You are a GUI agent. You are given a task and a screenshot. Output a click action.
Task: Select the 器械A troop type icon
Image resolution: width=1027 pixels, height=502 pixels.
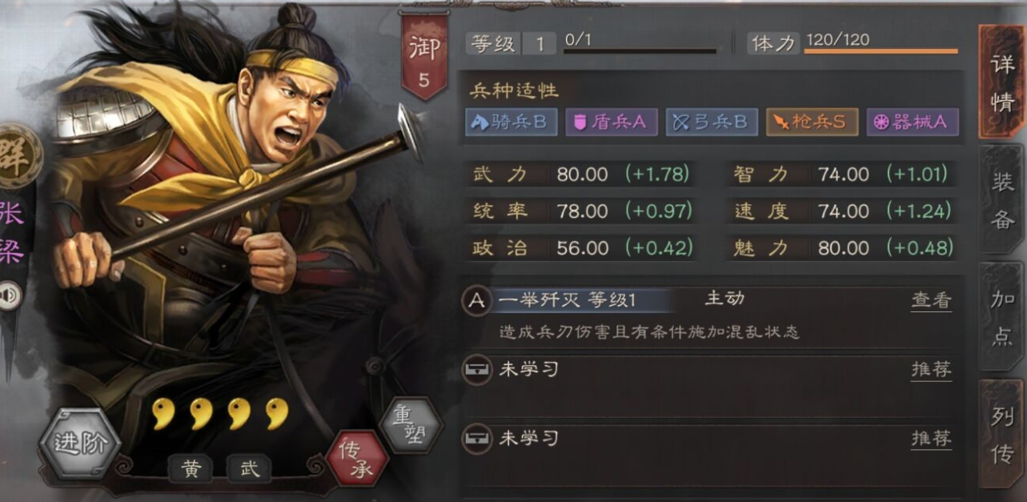912,122
